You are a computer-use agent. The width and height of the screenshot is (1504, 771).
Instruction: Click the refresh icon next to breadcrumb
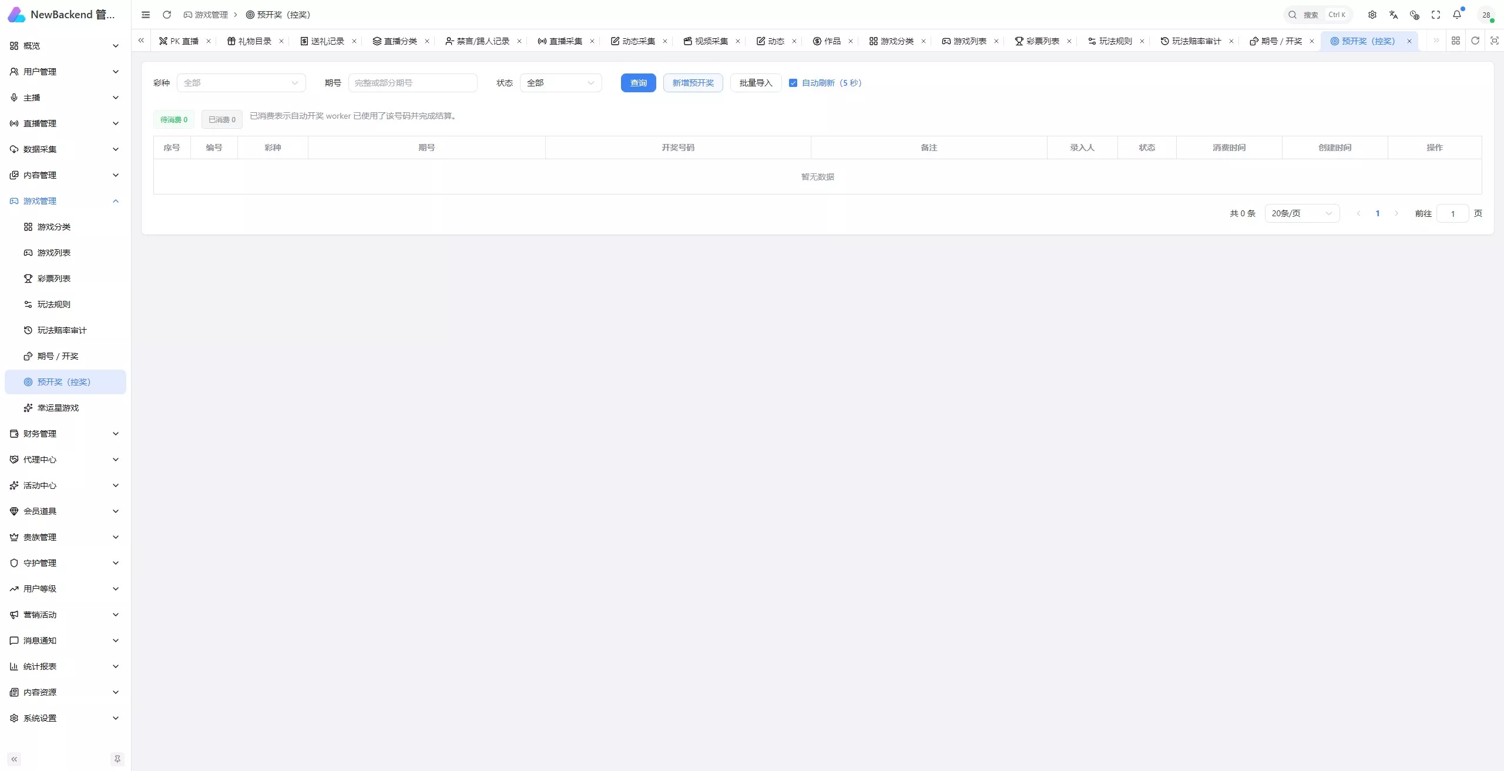coord(167,15)
